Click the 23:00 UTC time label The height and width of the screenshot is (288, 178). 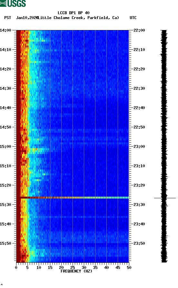pyautogui.click(x=139, y=147)
